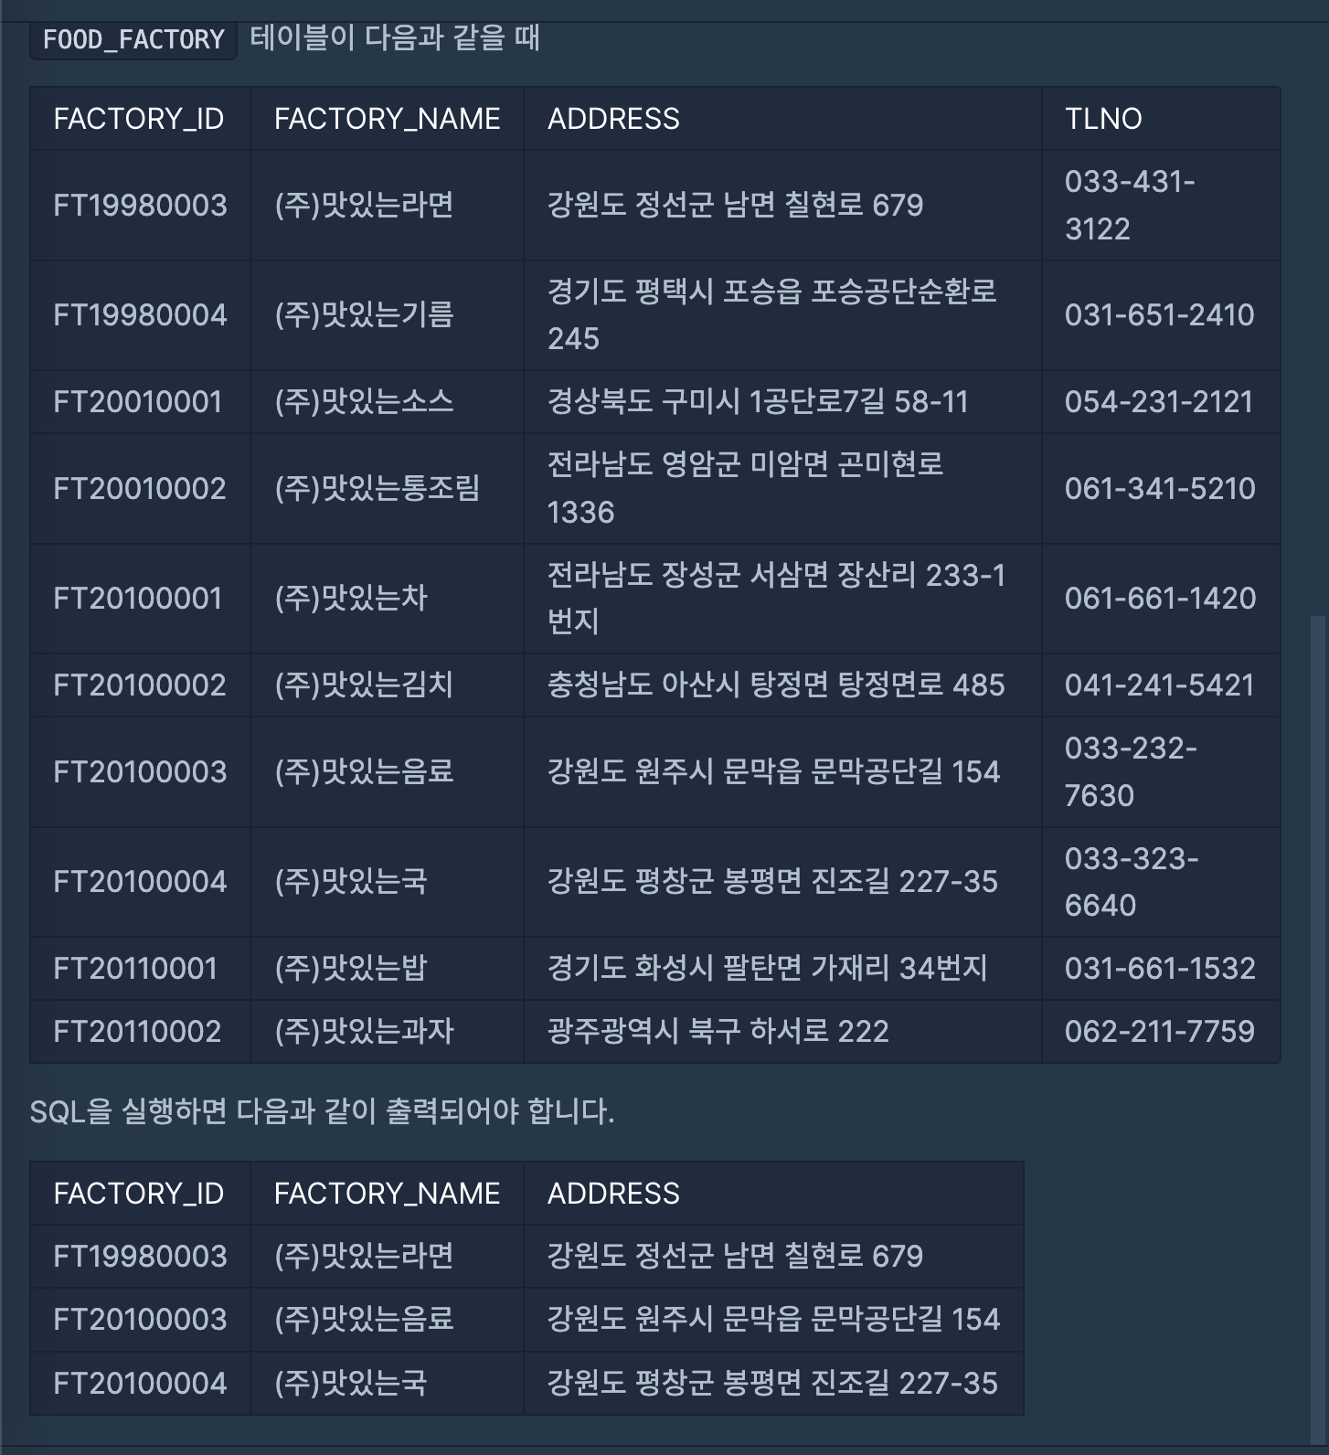Click the FT20110001 factory ID cell

(x=135, y=969)
